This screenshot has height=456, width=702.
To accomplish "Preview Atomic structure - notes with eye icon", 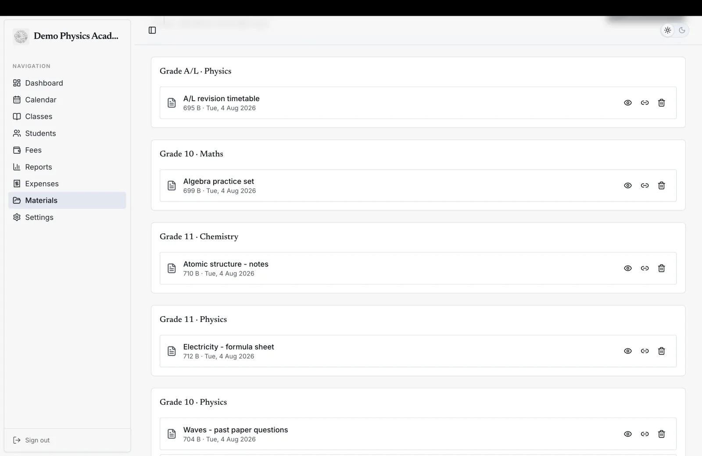I will (628, 268).
